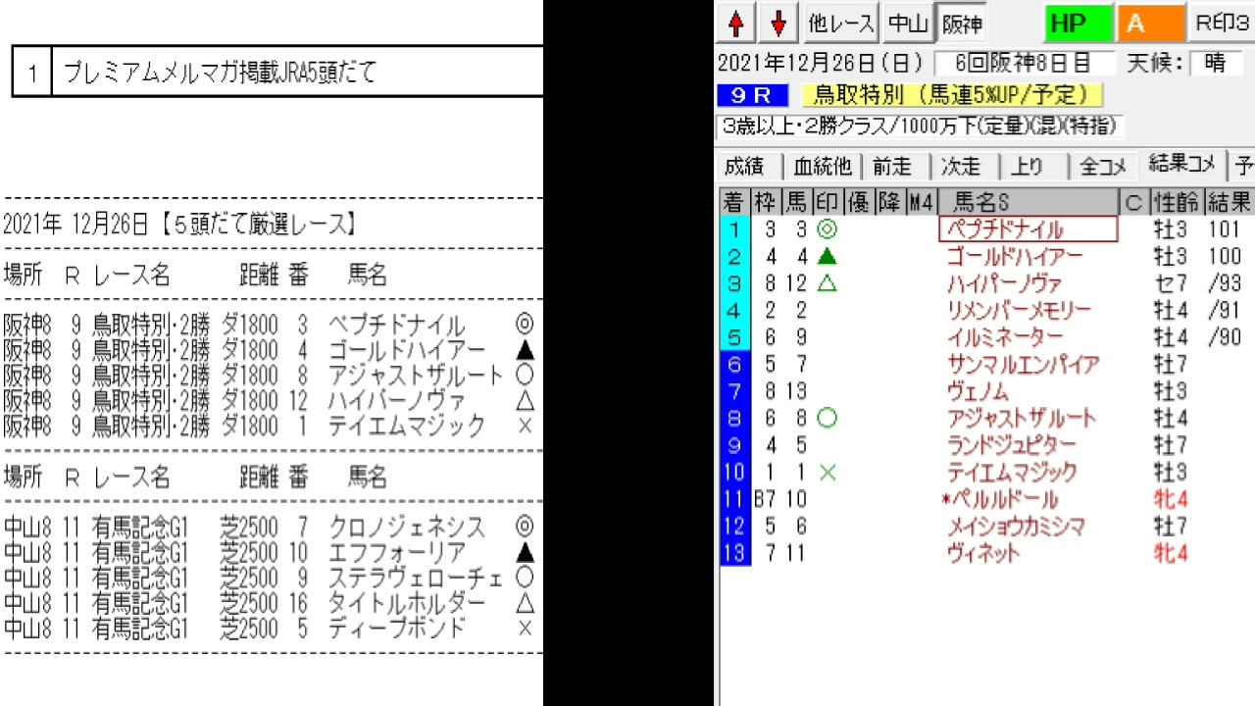The height and width of the screenshot is (706, 1255).
Task: Click the blue 9R race number badge
Action: pyautogui.click(x=754, y=95)
